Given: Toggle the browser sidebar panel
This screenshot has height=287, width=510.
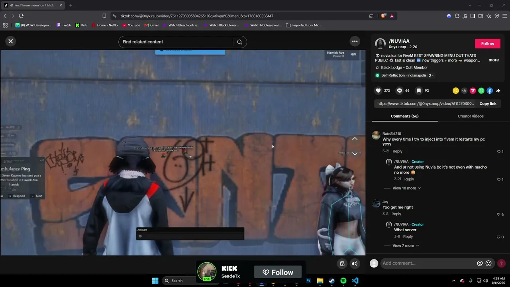Looking at the screenshot, I should click(x=473, y=16).
